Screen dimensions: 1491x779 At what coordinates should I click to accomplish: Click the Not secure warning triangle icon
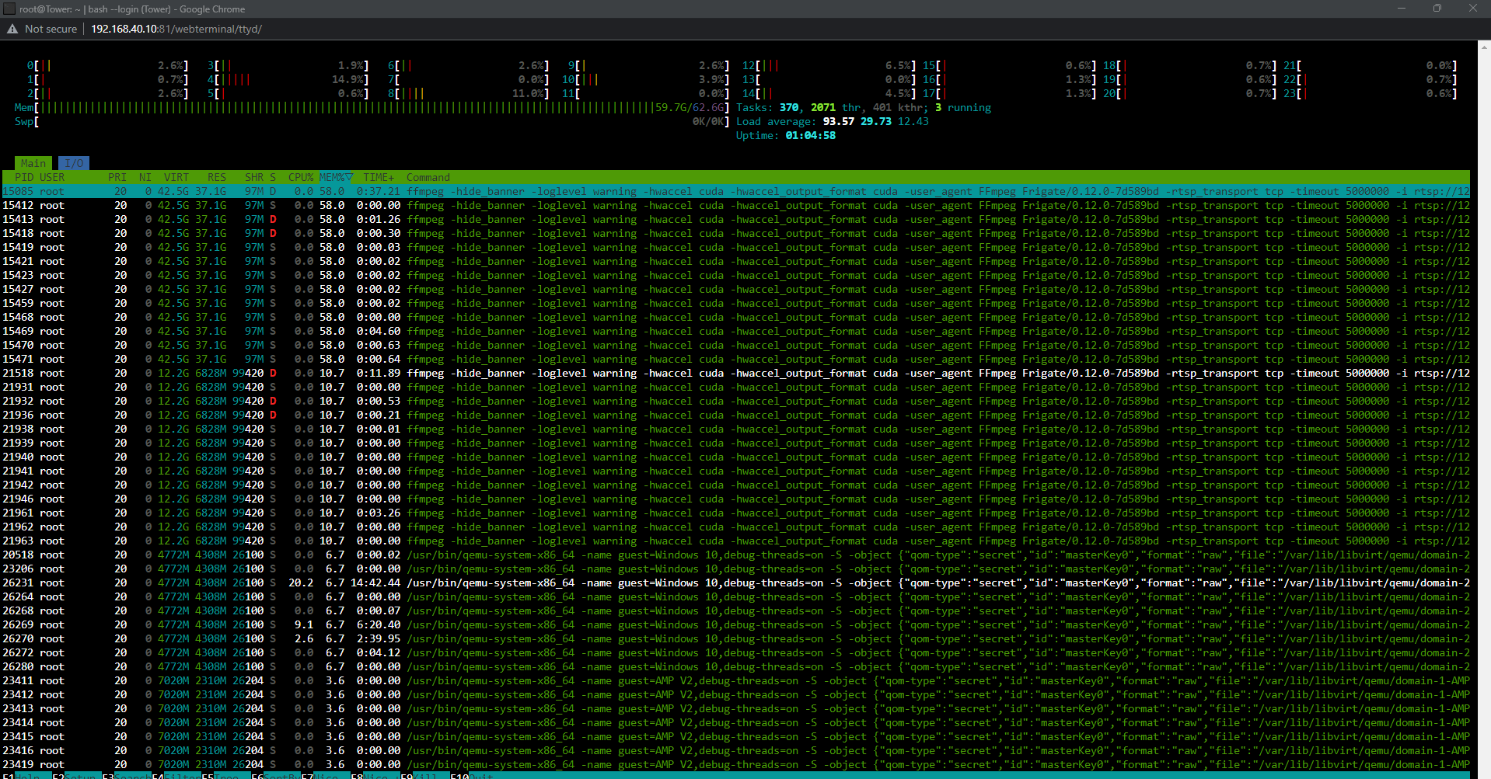point(13,29)
